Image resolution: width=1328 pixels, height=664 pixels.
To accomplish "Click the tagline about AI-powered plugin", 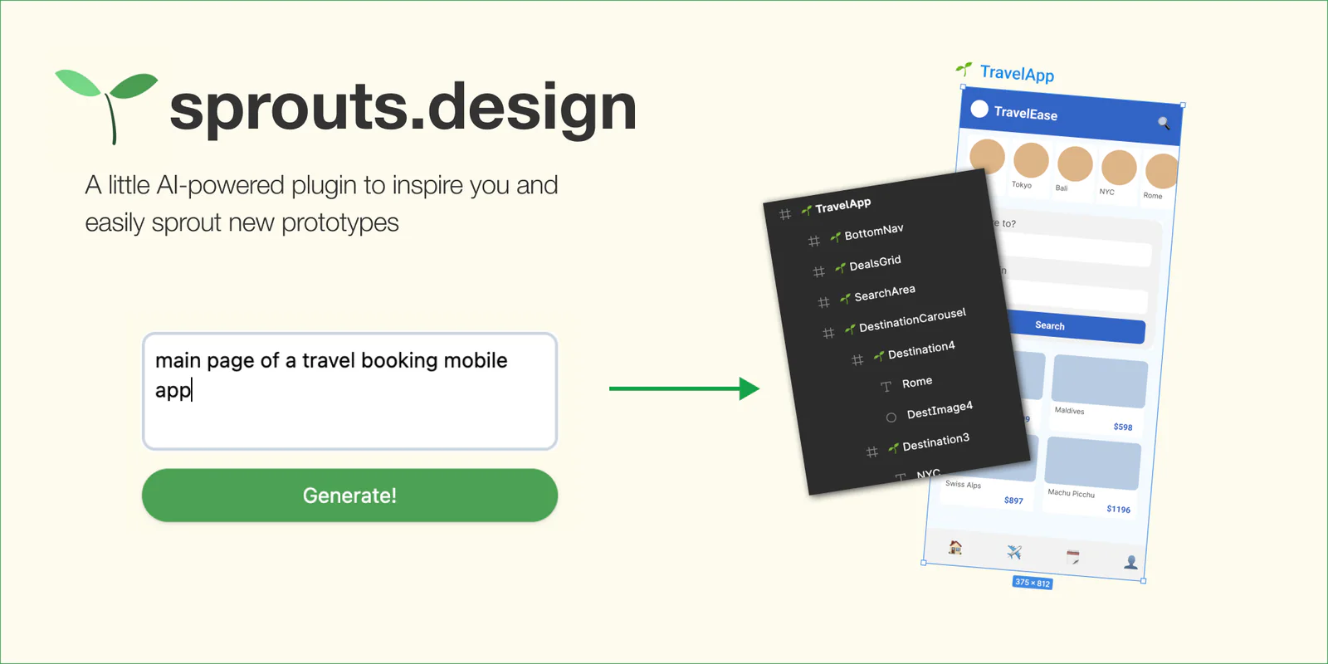I will [x=322, y=203].
